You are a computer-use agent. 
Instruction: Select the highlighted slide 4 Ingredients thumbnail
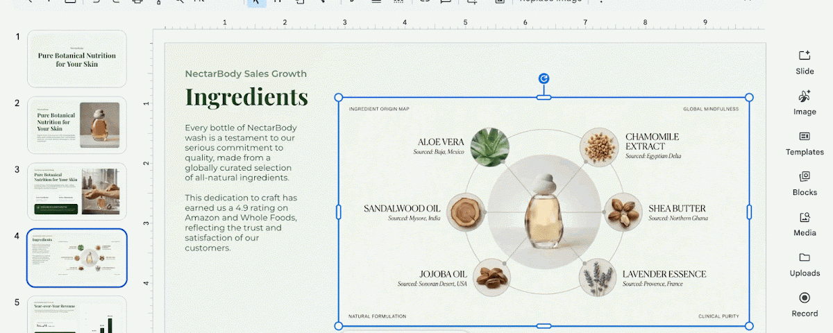77,258
